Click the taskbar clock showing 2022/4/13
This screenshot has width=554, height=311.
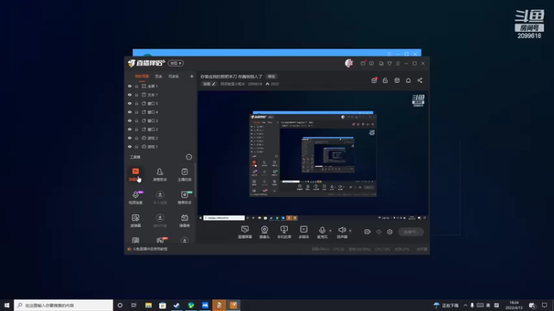click(514, 305)
